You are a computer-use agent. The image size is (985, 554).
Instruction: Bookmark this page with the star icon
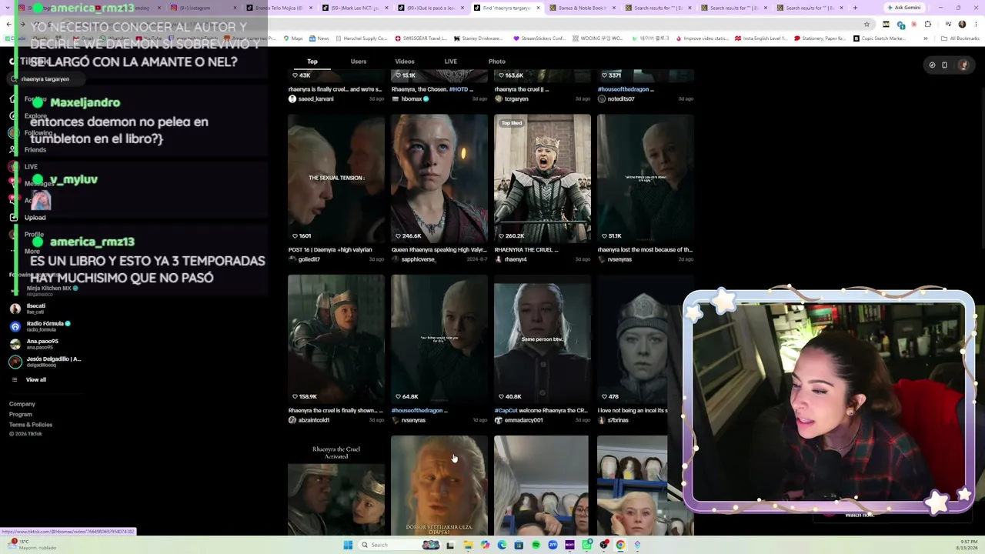866,24
